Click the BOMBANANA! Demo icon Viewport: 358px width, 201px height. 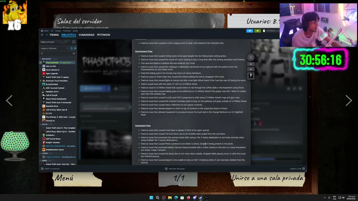[x=44, y=150]
